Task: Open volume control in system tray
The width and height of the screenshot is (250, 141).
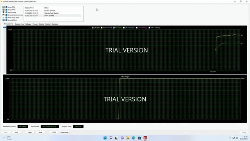Action: coord(237,138)
